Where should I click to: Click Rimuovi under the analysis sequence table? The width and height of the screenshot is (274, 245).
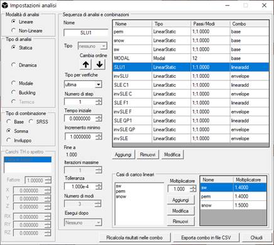click(148, 155)
